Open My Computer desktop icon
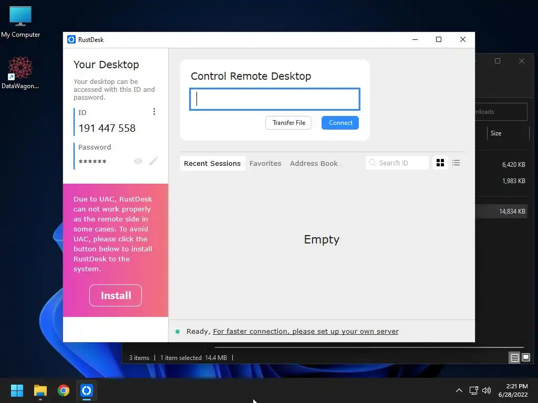This screenshot has height=403, width=538. [20, 22]
